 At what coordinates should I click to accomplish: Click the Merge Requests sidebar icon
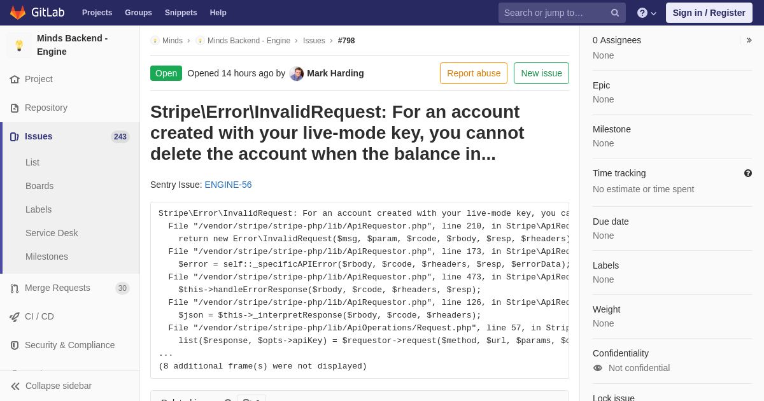click(15, 288)
